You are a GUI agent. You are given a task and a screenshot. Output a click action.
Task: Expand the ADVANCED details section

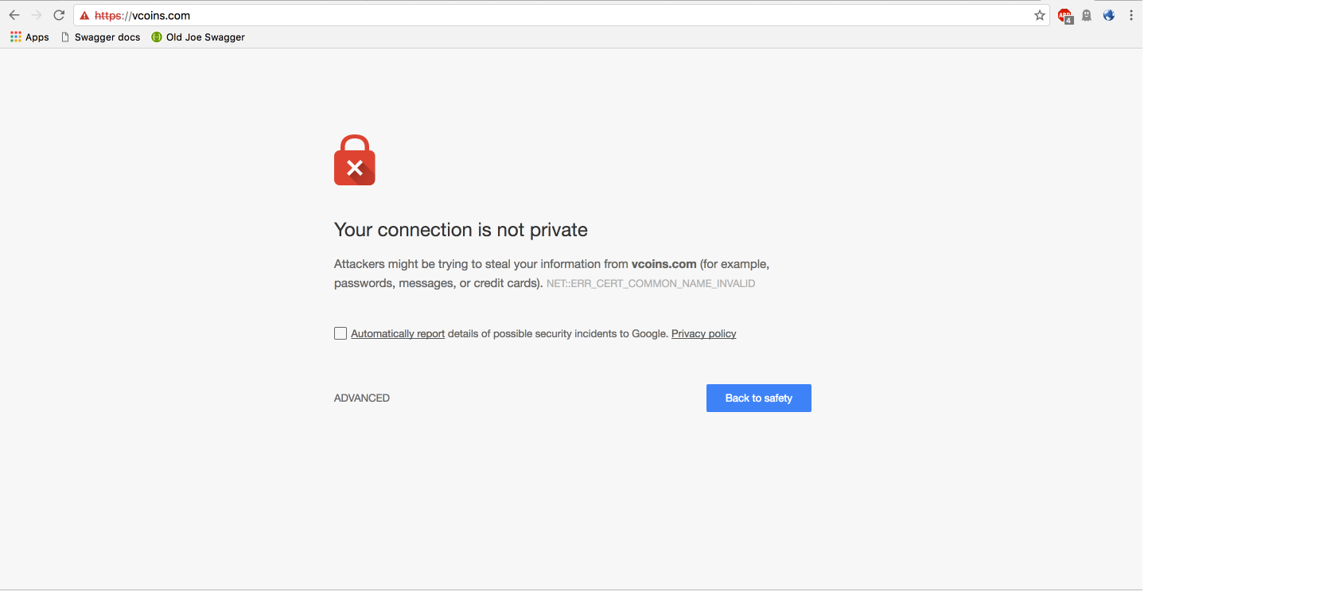coord(362,398)
